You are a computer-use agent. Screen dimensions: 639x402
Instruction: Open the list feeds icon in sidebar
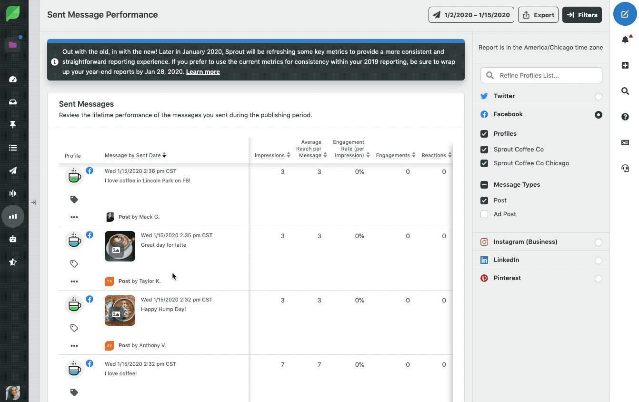tap(13, 148)
